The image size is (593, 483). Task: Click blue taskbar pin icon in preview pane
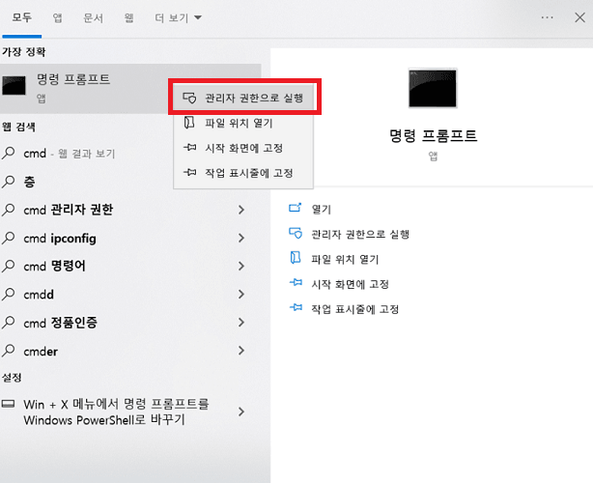[296, 307]
